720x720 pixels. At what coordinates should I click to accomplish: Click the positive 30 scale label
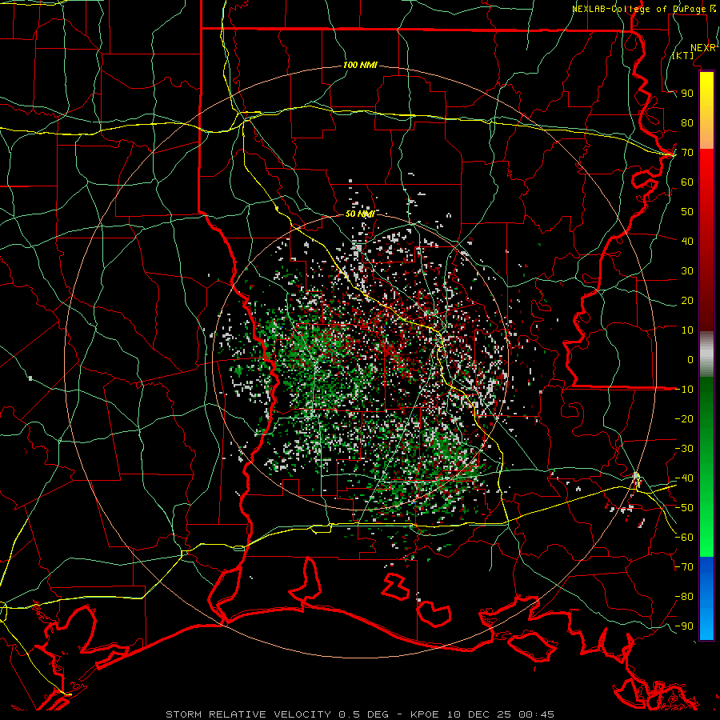(x=687, y=271)
